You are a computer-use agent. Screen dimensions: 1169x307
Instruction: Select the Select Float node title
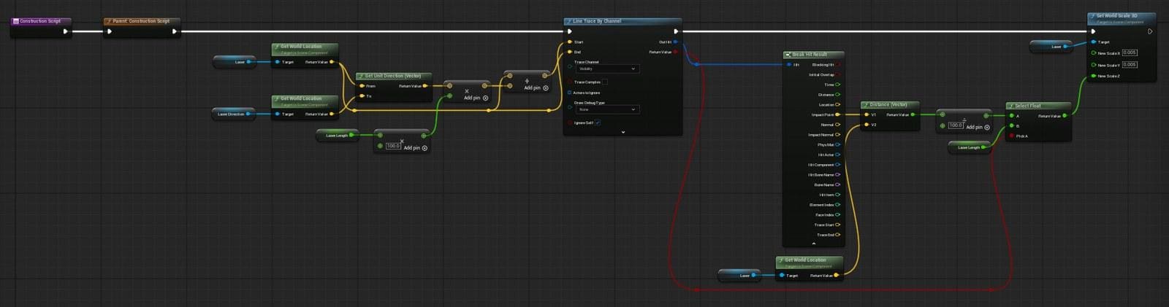pyautogui.click(x=1027, y=106)
